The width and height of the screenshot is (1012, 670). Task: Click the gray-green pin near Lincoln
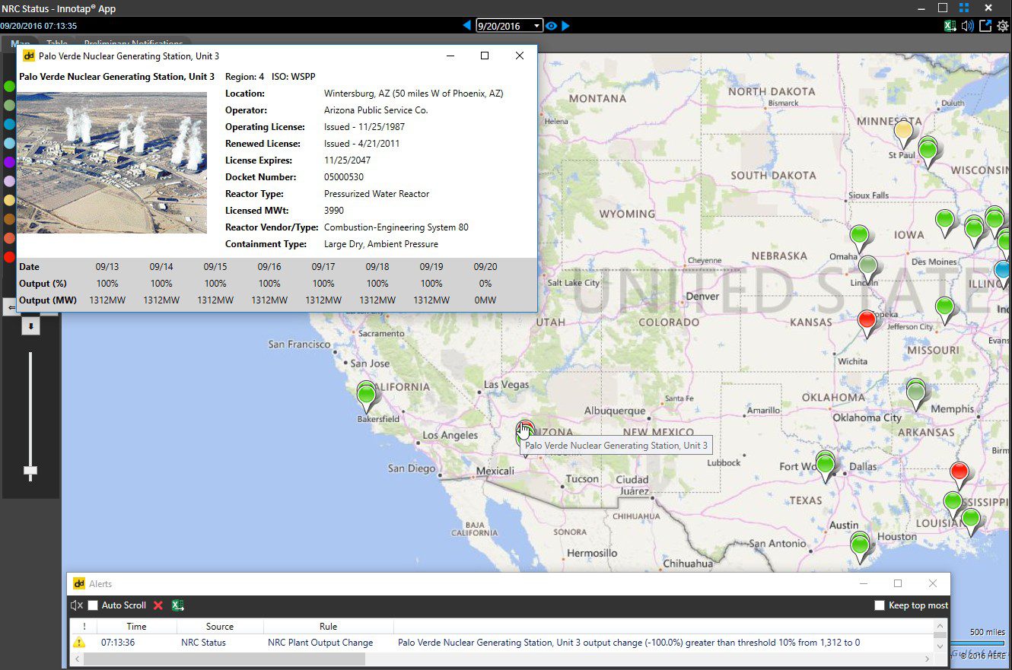click(x=868, y=269)
